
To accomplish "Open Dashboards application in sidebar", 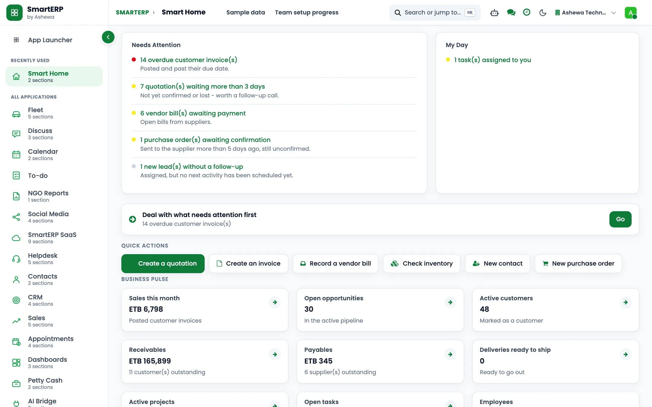I will coord(54,363).
